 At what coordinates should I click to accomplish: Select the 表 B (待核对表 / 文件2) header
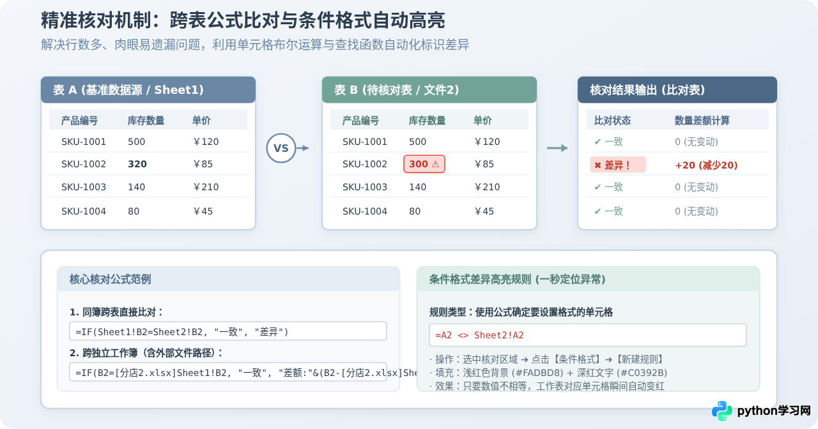[429, 90]
